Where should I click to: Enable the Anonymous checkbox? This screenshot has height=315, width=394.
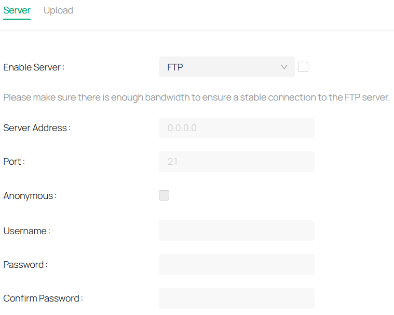(x=164, y=195)
